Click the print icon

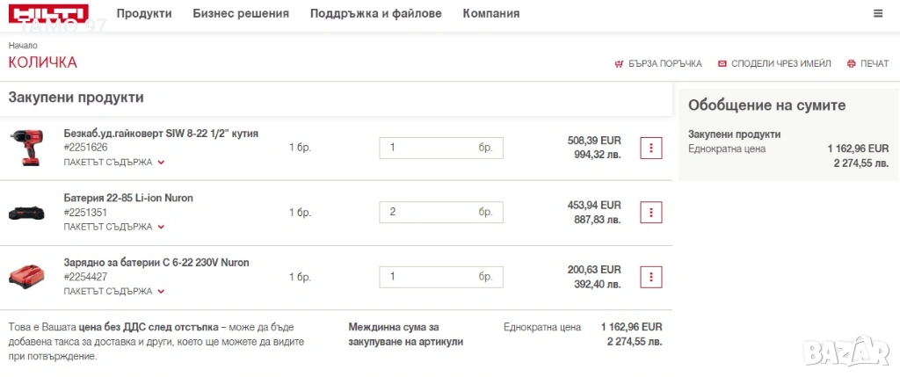(851, 64)
